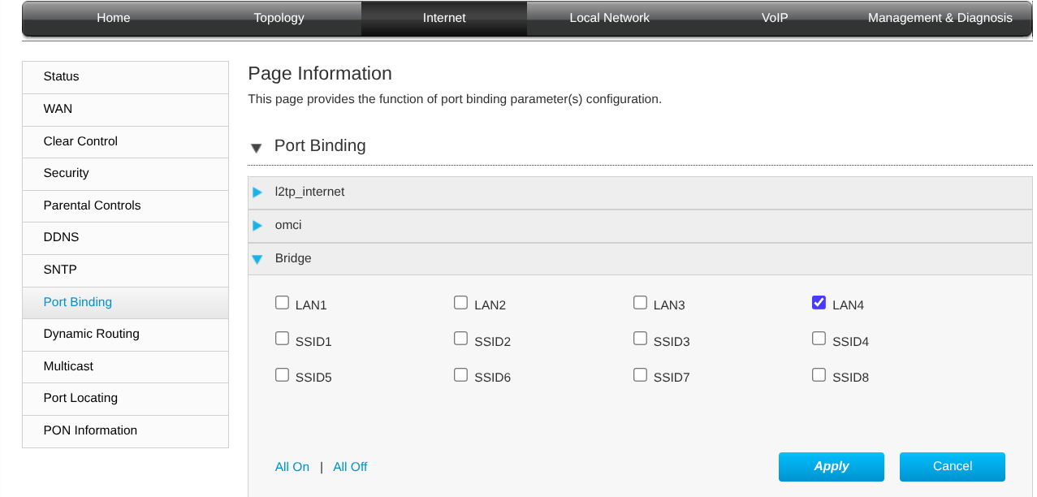Expand the omci section arrow
The height and width of the screenshot is (497, 1037).
click(257, 226)
